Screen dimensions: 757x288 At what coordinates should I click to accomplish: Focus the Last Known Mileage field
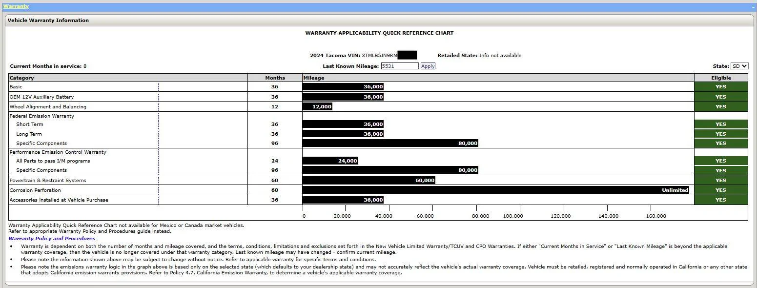pyautogui.click(x=399, y=66)
